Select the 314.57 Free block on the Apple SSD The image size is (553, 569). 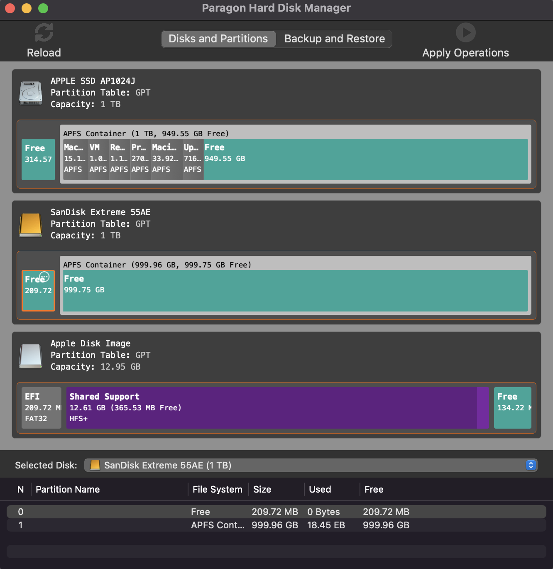(38, 159)
